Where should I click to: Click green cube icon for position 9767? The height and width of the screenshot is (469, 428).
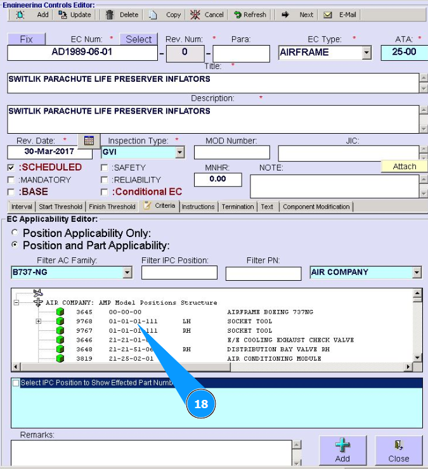pyautogui.click(x=60, y=330)
